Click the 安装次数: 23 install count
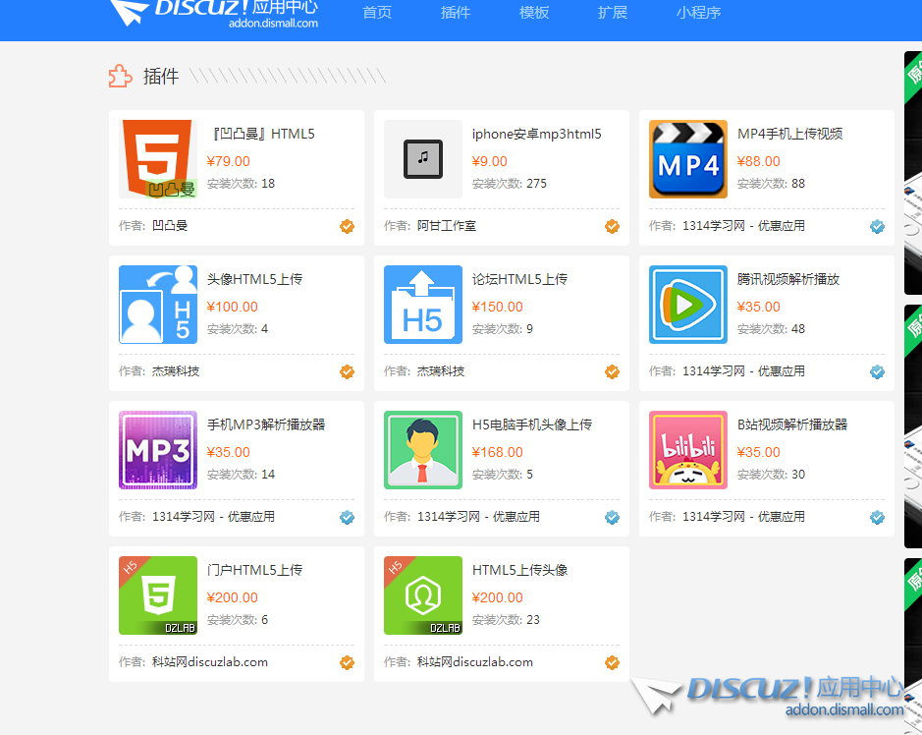922x735 pixels. [507, 620]
